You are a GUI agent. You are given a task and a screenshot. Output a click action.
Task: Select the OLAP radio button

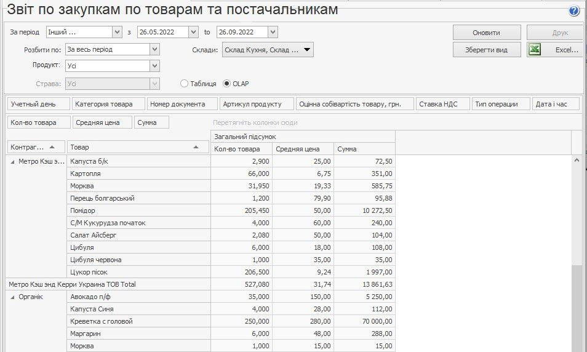click(x=226, y=84)
